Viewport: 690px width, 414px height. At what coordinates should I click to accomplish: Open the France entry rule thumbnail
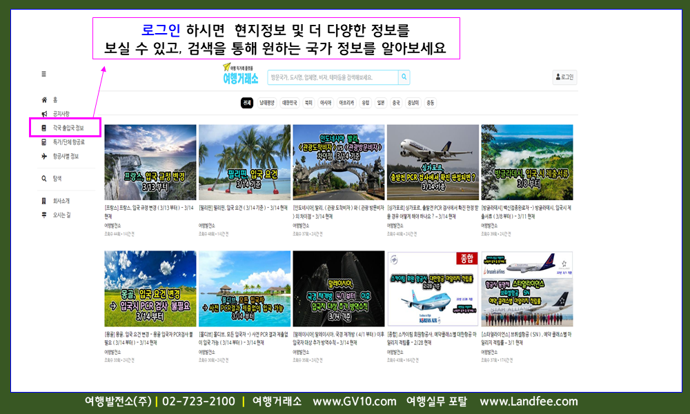[150, 162]
